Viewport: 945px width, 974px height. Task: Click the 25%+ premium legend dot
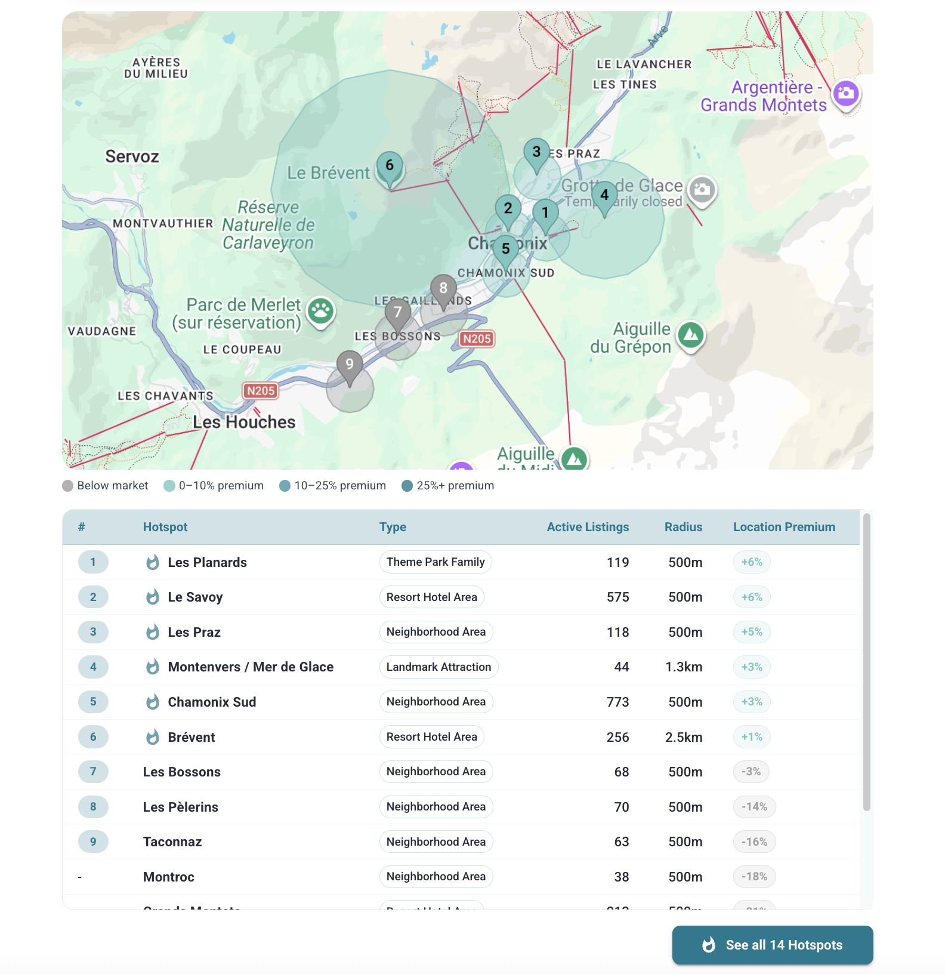point(407,486)
